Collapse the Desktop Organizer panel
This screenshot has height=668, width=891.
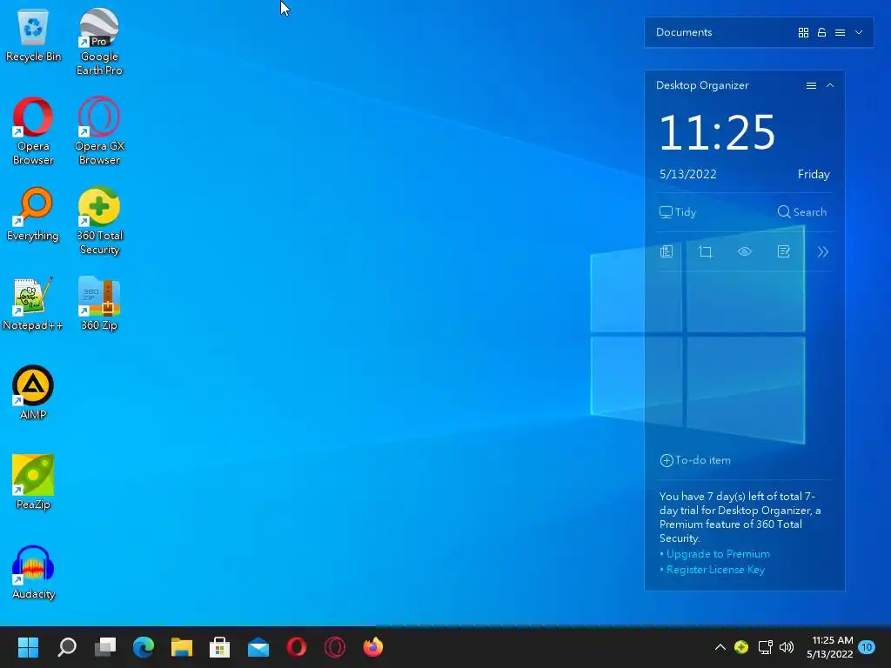click(x=829, y=85)
